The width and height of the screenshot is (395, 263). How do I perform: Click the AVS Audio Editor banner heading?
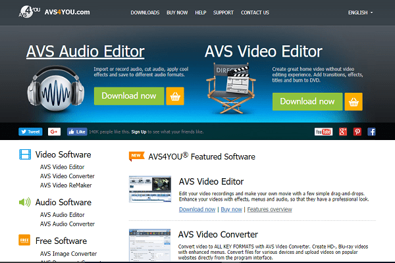click(x=86, y=51)
